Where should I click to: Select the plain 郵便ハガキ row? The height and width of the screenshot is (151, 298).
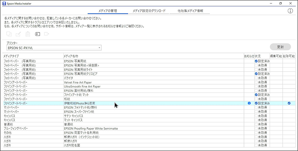[149, 141]
